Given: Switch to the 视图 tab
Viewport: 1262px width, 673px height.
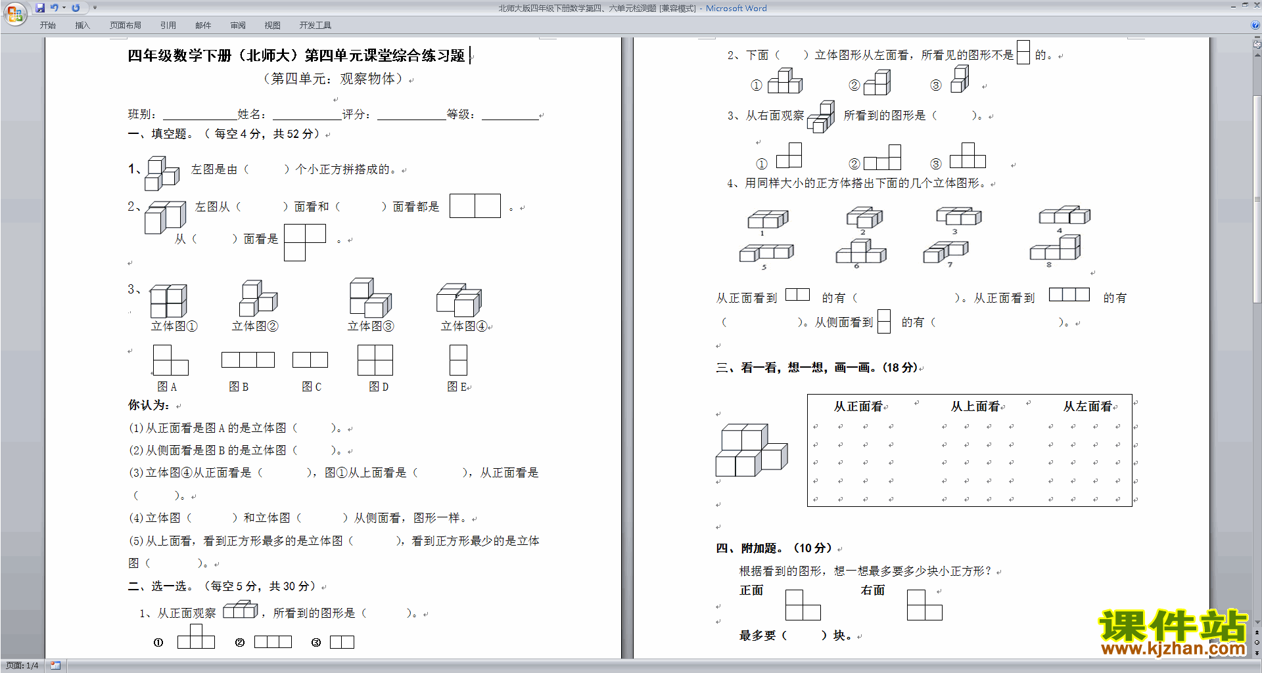Looking at the screenshot, I should pyautogui.click(x=273, y=26).
